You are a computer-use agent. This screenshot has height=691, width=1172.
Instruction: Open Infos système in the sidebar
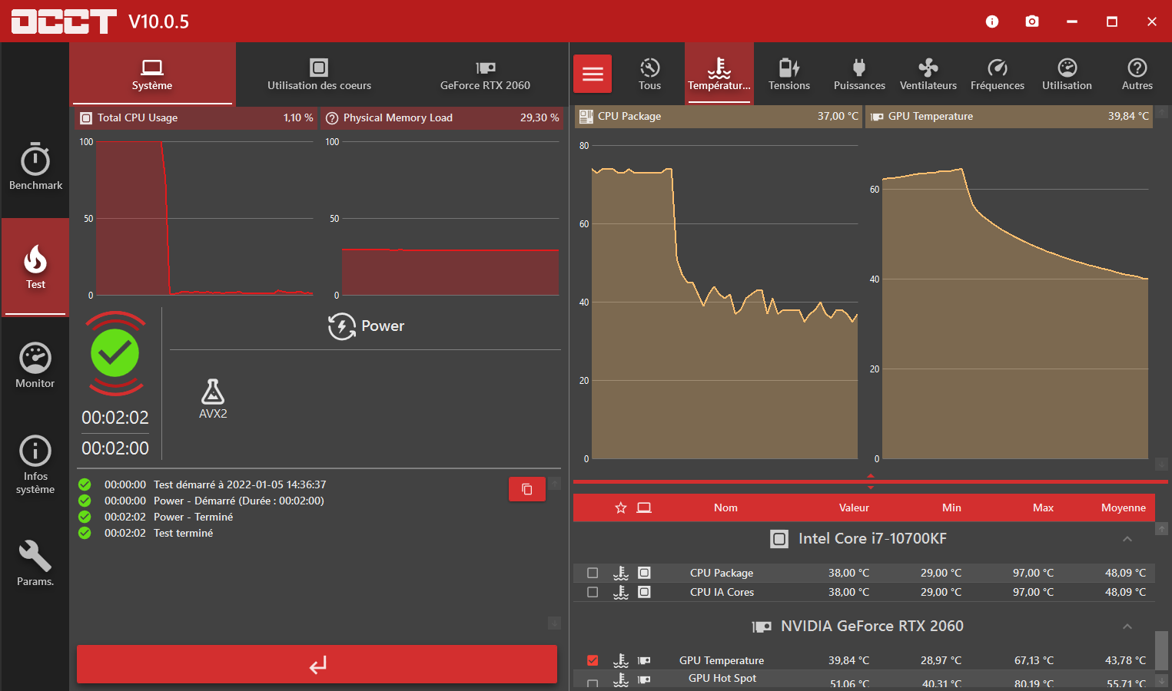[x=35, y=465]
